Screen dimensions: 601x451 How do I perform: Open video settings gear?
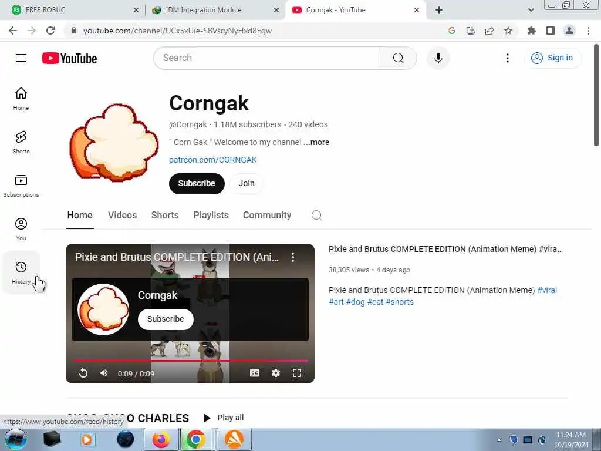(x=276, y=373)
